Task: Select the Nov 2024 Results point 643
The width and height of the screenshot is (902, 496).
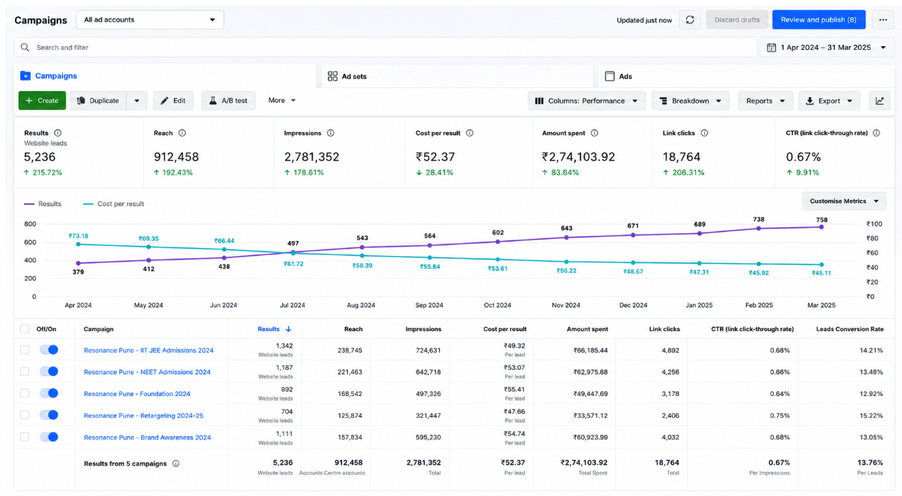Action: pos(566,237)
